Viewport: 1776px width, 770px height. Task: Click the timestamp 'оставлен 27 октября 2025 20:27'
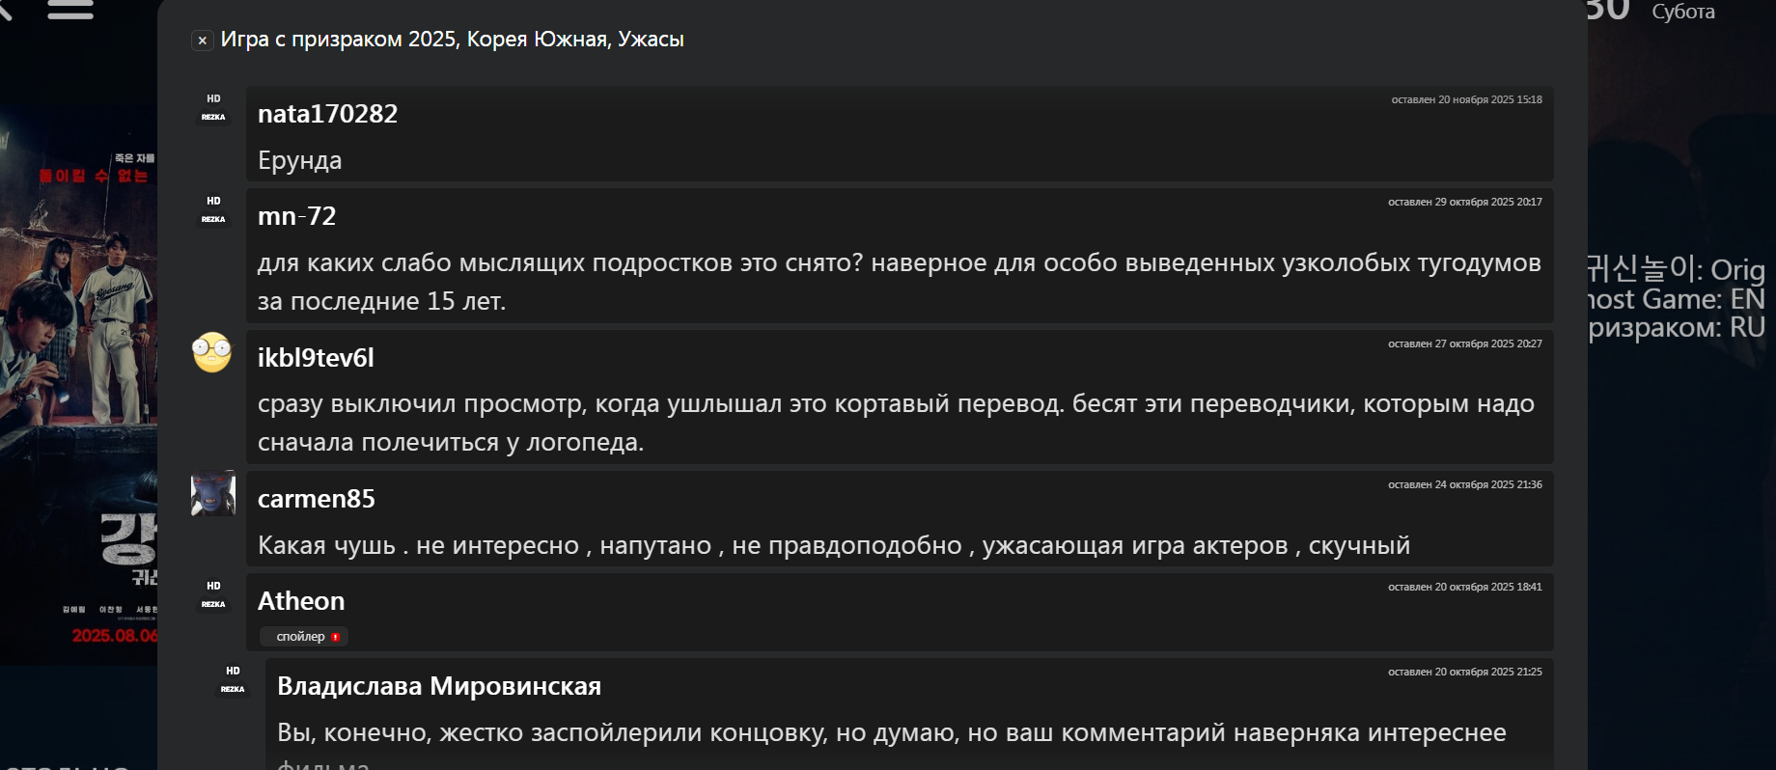[1465, 344]
